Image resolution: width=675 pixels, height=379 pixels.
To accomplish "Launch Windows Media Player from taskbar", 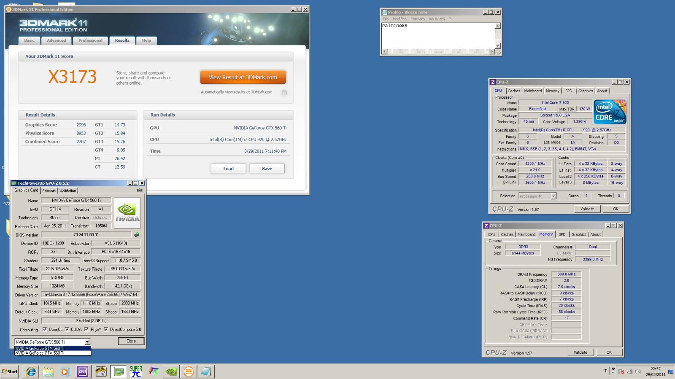I will pos(65,371).
